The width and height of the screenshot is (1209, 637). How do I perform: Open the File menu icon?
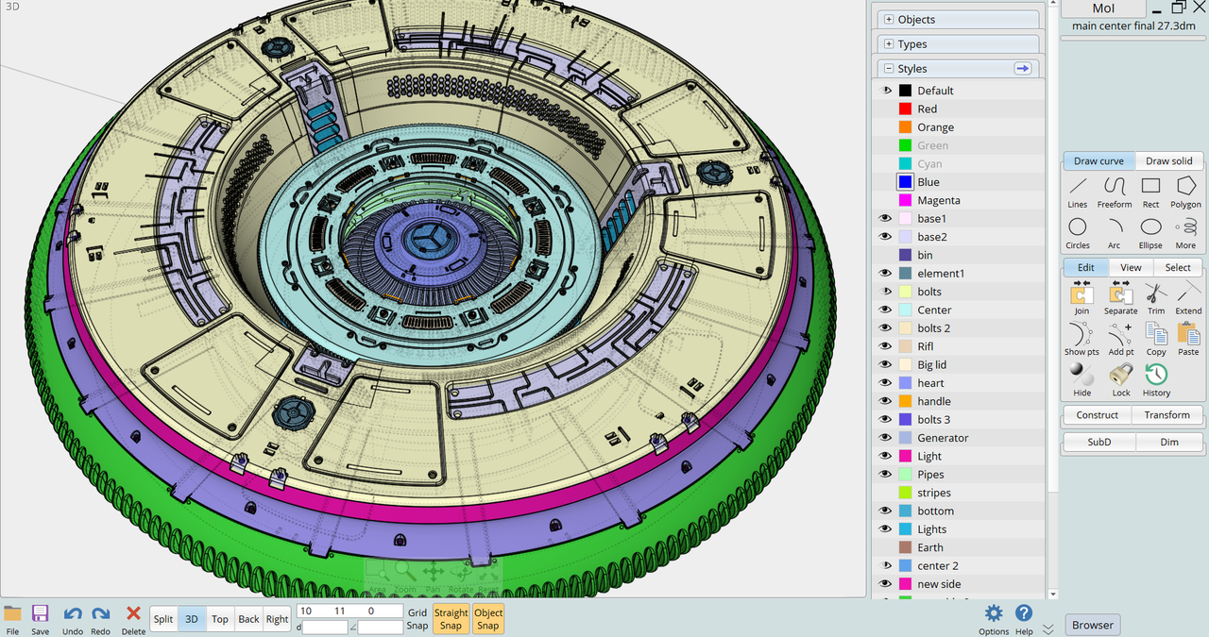pyautogui.click(x=12, y=619)
